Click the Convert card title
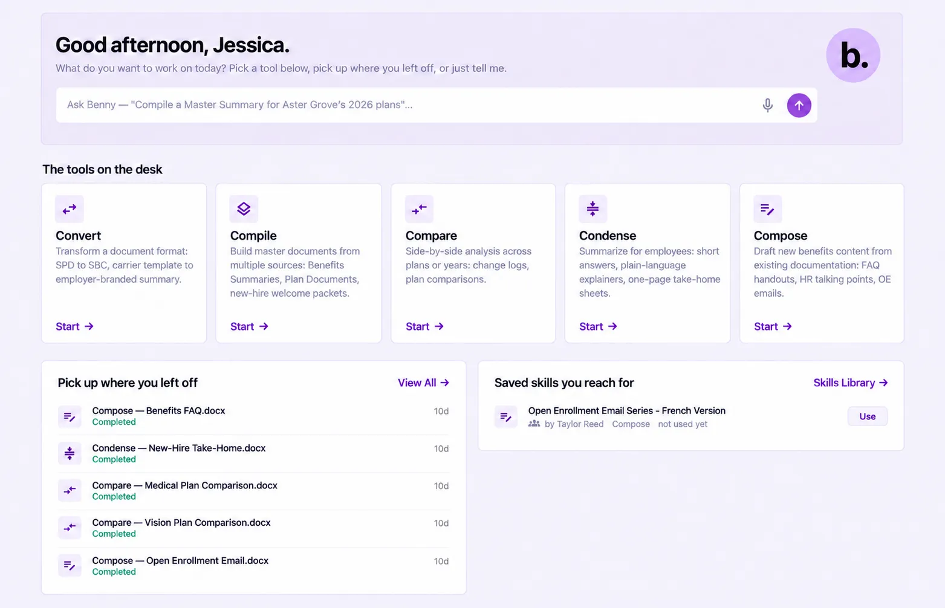Viewport: 945px width, 608px height. point(78,236)
